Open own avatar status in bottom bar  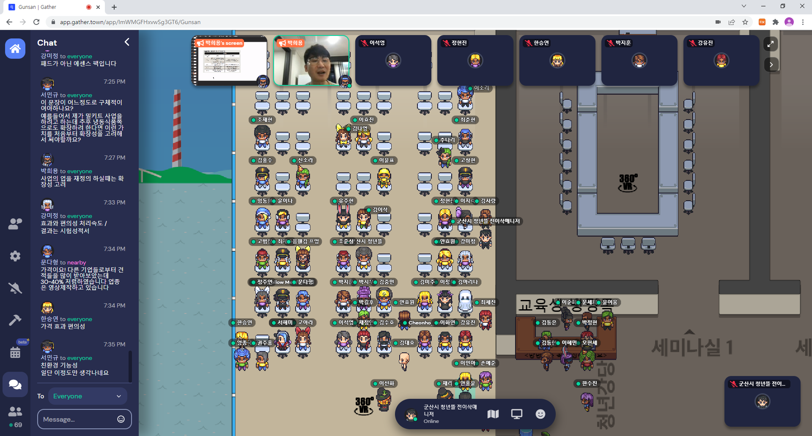click(x=411, y=414)
